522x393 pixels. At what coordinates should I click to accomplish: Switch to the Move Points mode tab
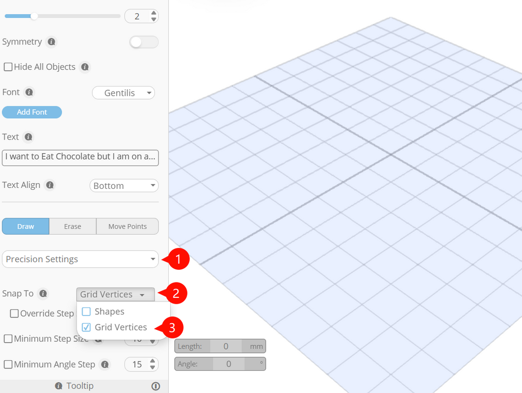tap(127, 227)
